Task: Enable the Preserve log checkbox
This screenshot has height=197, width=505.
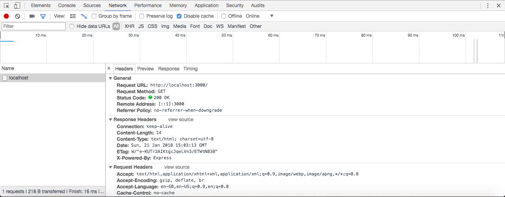Action: 142,16
